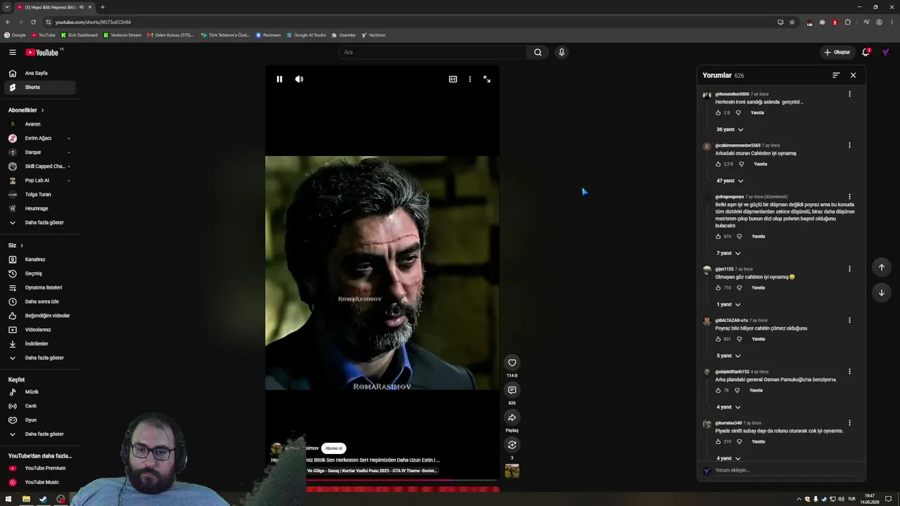Open options menu for @jet1155 comment
The image size is (900, 506).
(849, 269)
